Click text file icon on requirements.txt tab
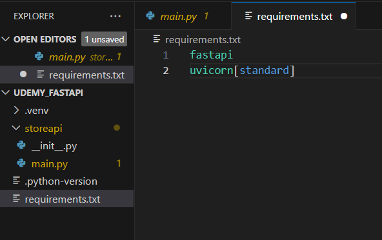Viewport: 382px width, 240px height. click(248, 16)
